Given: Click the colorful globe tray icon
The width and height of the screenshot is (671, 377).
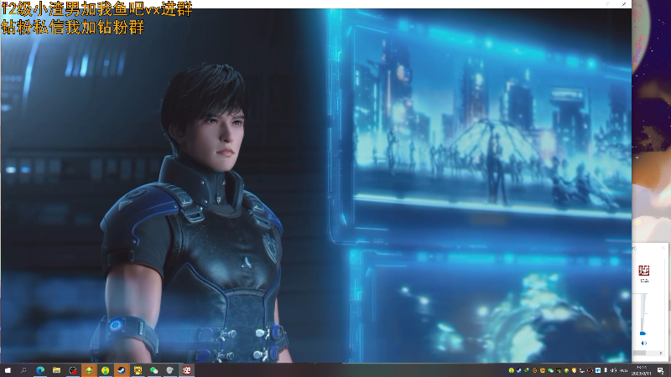Looking at the screenshot, I should (x=527, y=370).
